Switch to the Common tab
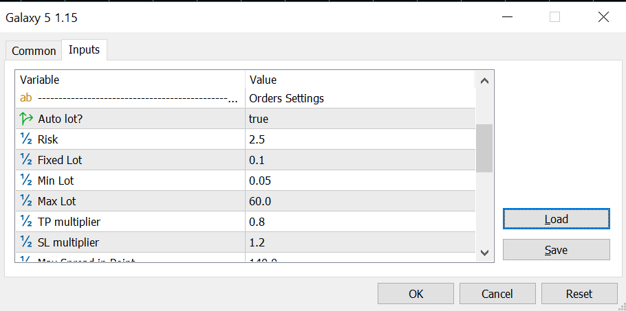626x311 pixels. 34,51
